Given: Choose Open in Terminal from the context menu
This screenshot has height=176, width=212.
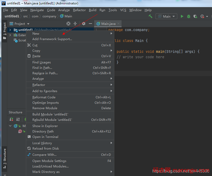Looking at the screenshot, I should coord(45,137).
